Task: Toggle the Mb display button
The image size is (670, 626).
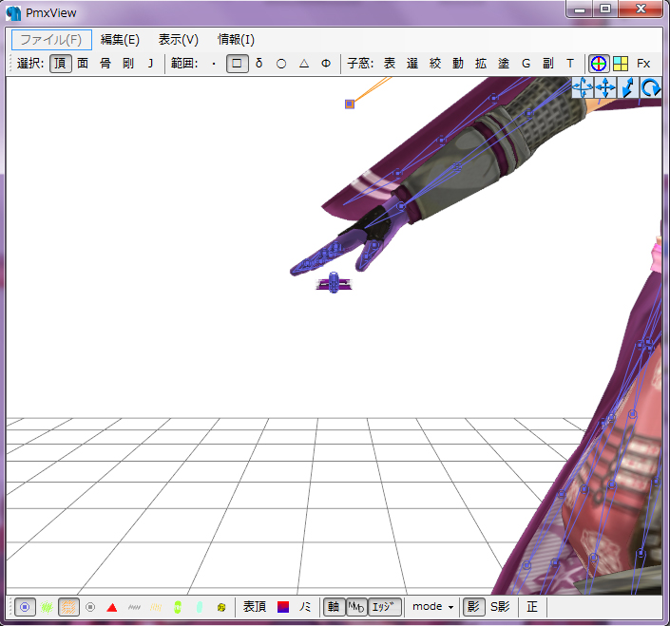Action: [x=356, y=607]
